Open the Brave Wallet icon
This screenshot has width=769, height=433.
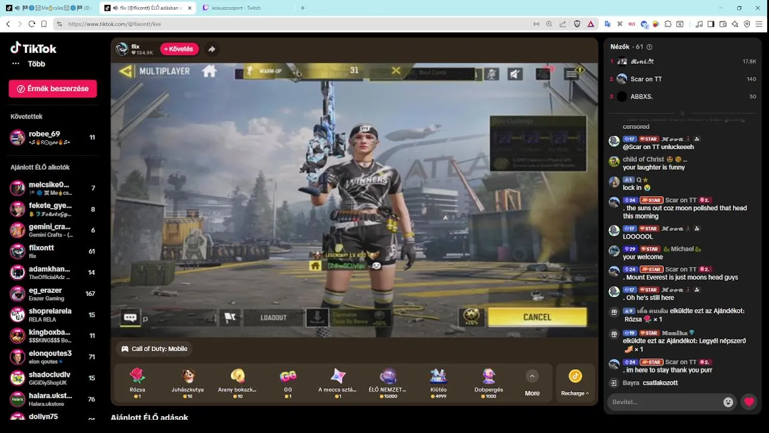click(x=723, y=24)
